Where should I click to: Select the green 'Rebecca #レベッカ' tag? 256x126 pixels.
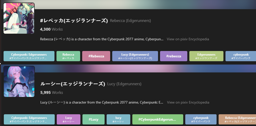pos(68,56)
